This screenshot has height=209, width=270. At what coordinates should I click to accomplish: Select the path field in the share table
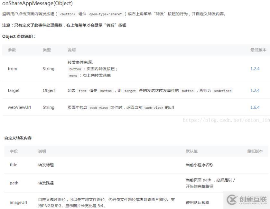tap(14, 183)
